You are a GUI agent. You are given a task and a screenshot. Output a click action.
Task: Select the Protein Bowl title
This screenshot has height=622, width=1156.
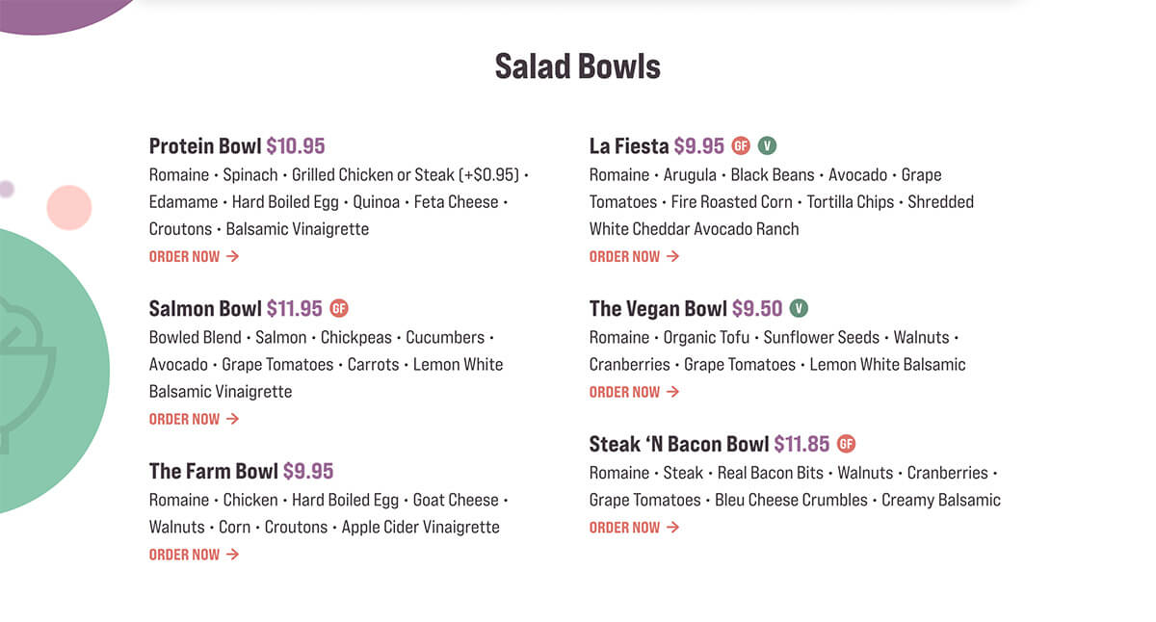[x=205, y=146]
